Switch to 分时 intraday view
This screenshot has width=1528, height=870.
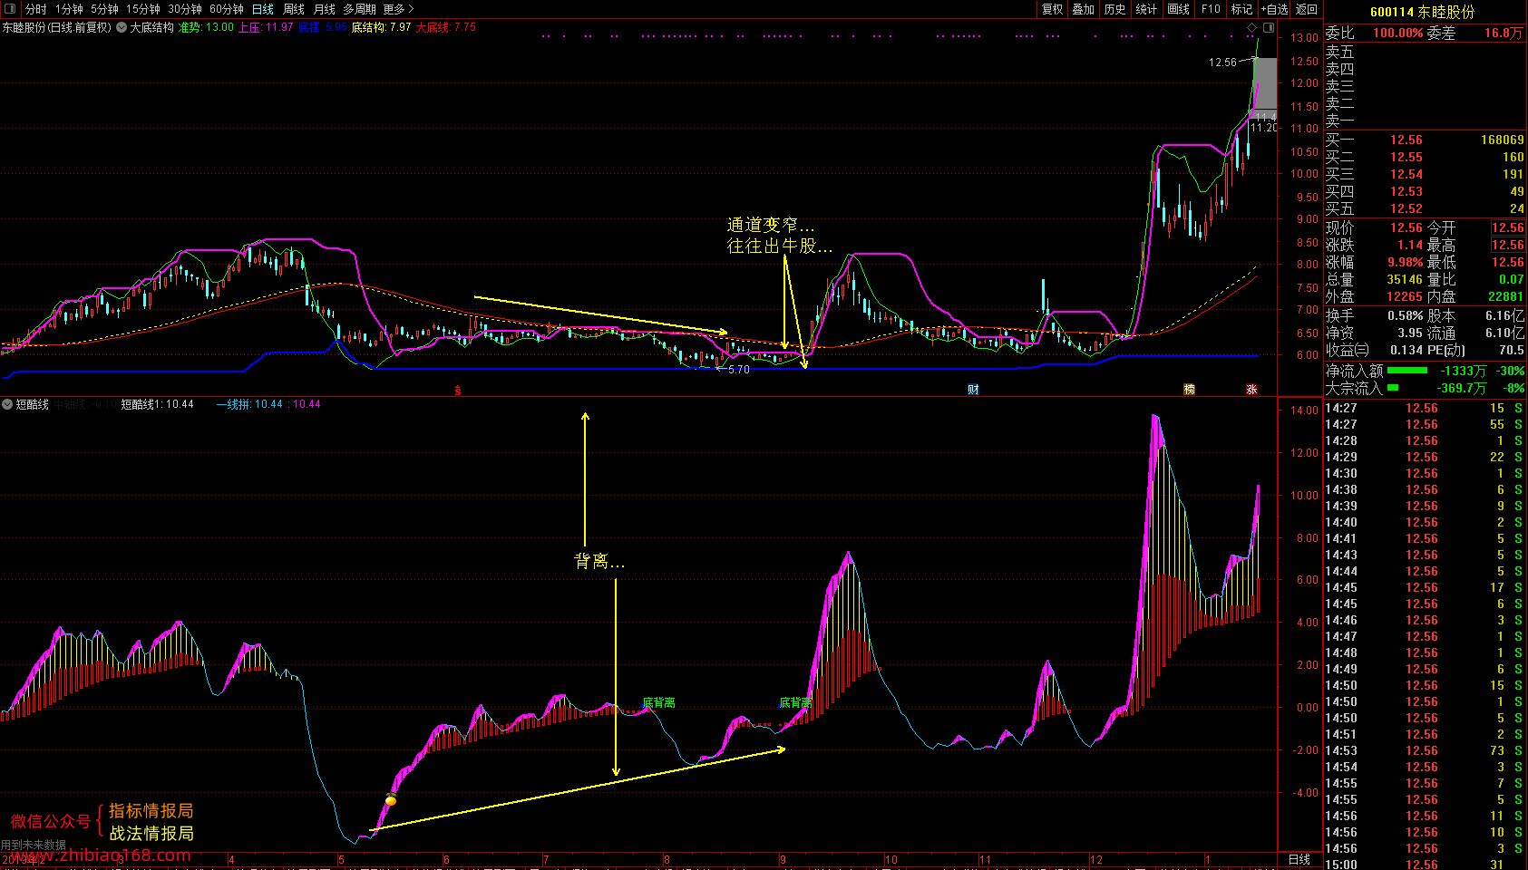click(35, 9)
